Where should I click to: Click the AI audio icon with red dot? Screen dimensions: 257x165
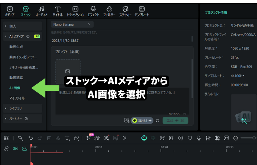(x=106, y=138)
